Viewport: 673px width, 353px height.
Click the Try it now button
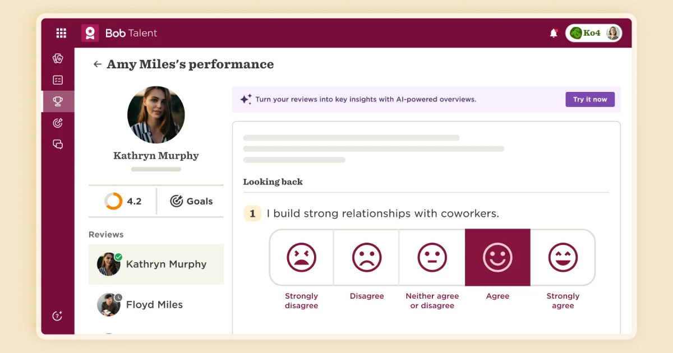click(590, 99)
